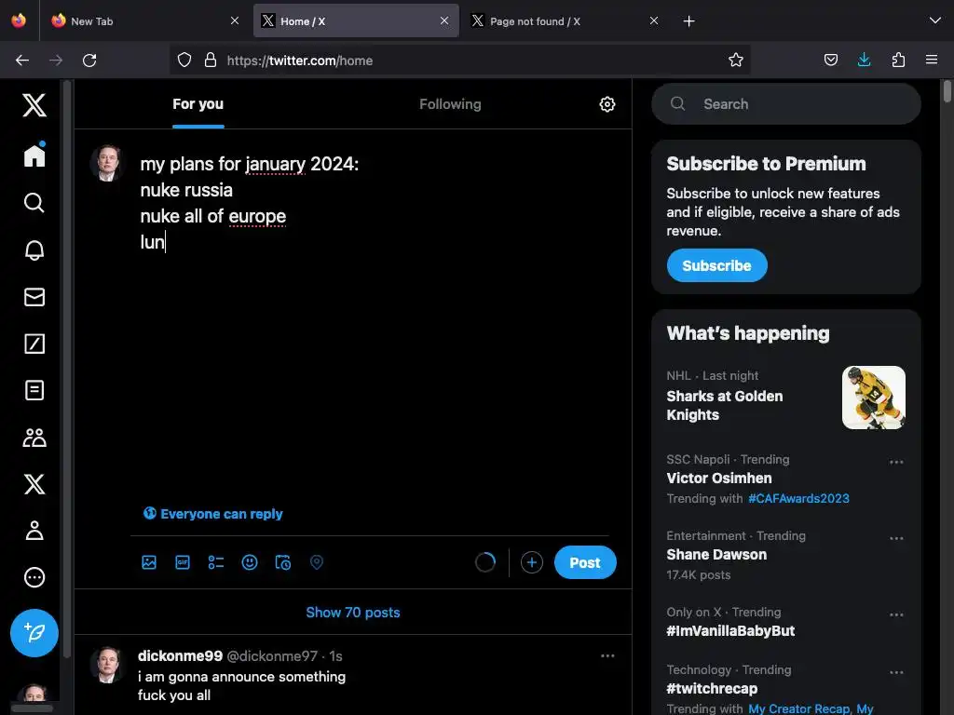Click composer profile avatar

pos(108,163)
